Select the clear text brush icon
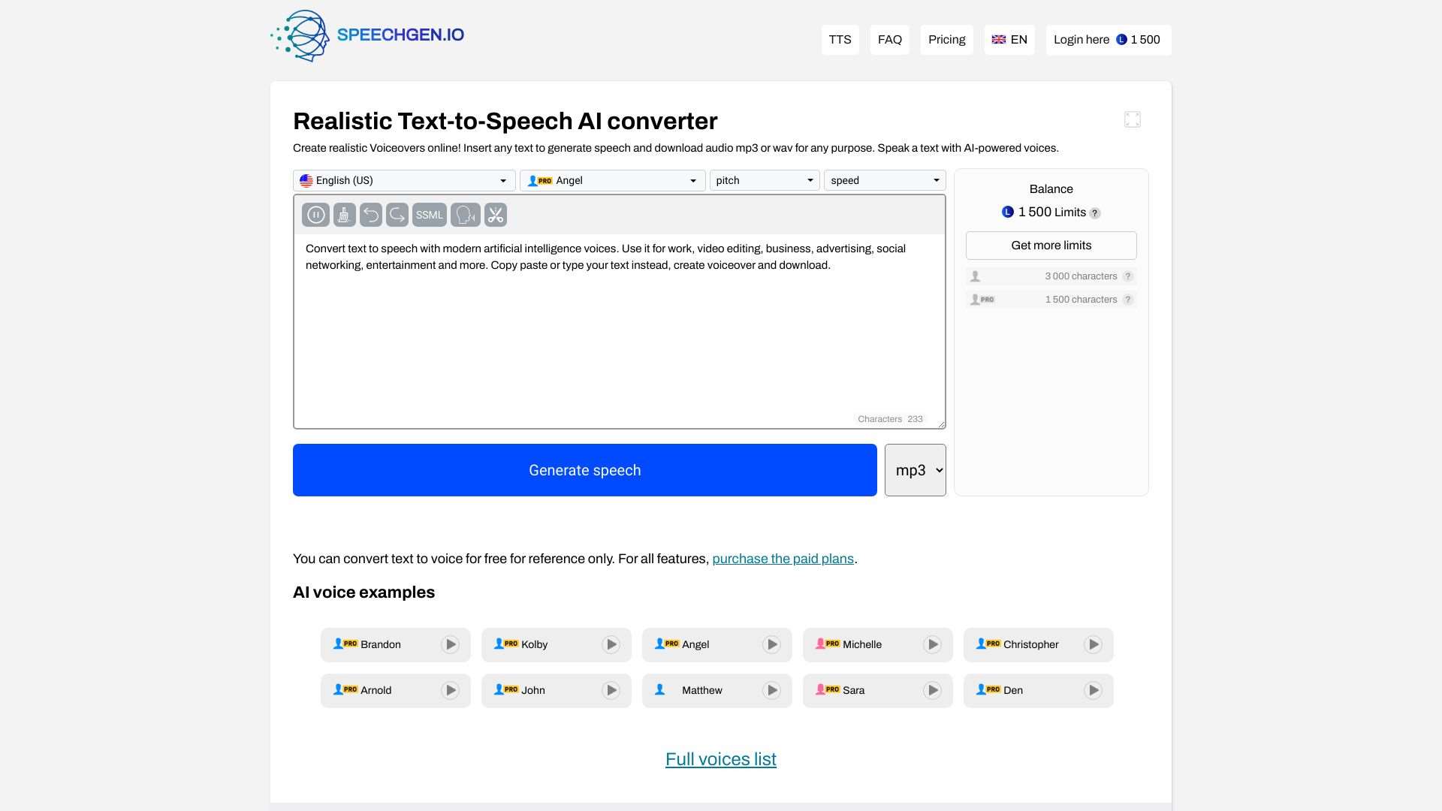This screenshot has height=811, width=1442. point(343,214)
